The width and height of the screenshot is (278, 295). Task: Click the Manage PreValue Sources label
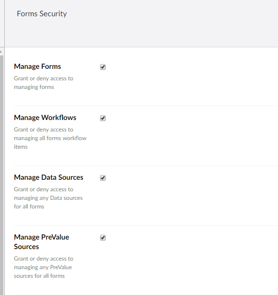[42, 242]
